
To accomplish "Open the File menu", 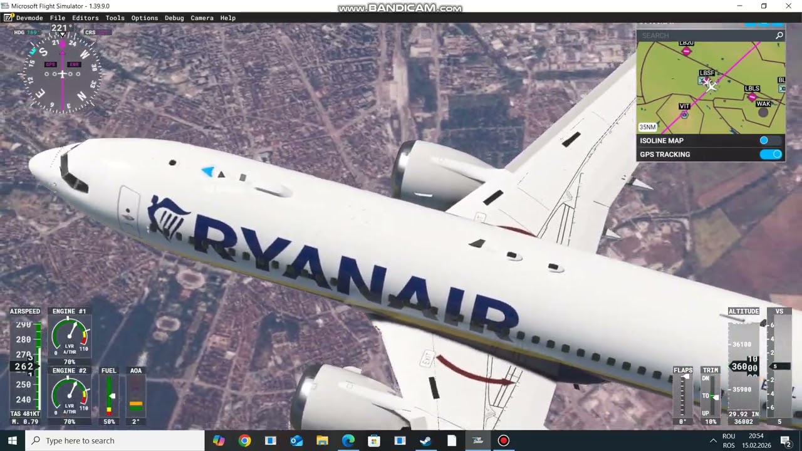I will pos(57,18).
